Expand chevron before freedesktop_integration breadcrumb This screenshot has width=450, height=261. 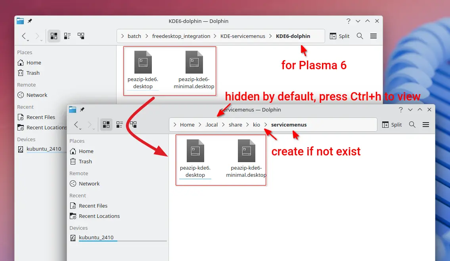point(147,36)
